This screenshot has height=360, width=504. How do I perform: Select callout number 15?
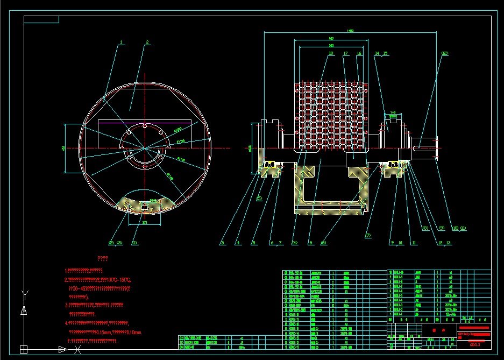pos(385,53)
